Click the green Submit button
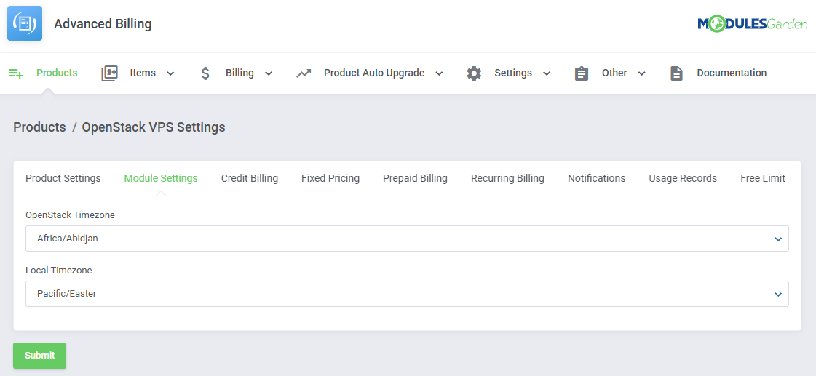 point(39,355)
